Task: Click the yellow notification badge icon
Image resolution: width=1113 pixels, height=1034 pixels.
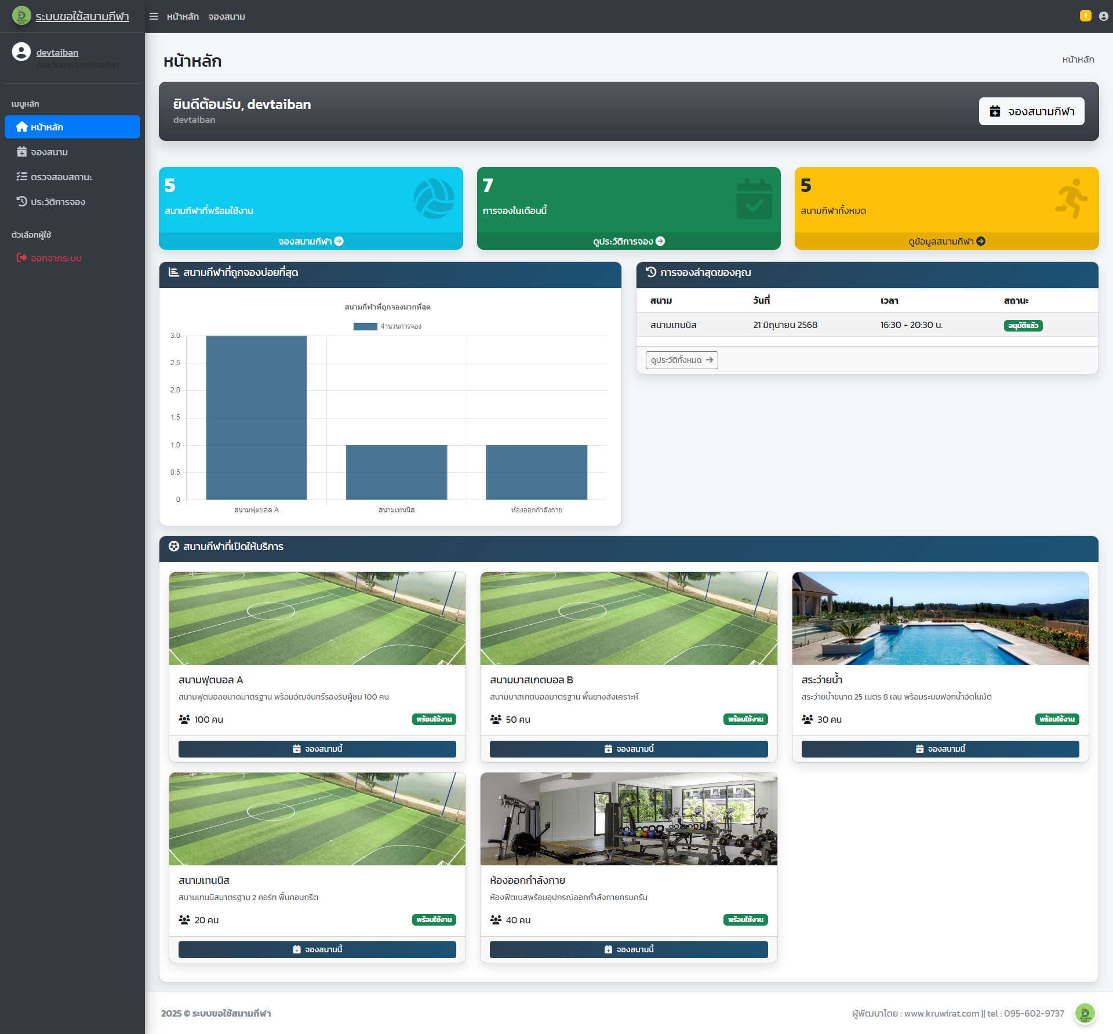Action: click(x=1085, y=16)
